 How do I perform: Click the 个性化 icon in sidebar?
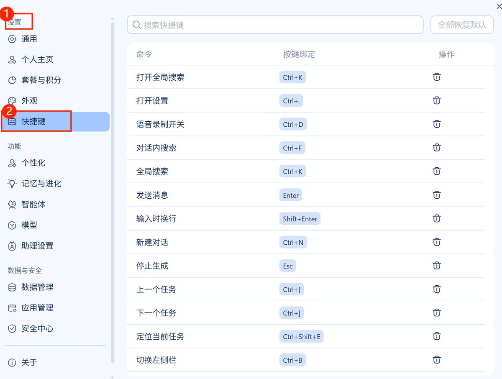point(12,163)
